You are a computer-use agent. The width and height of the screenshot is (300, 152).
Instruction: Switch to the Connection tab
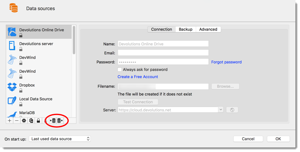[162, 29]
